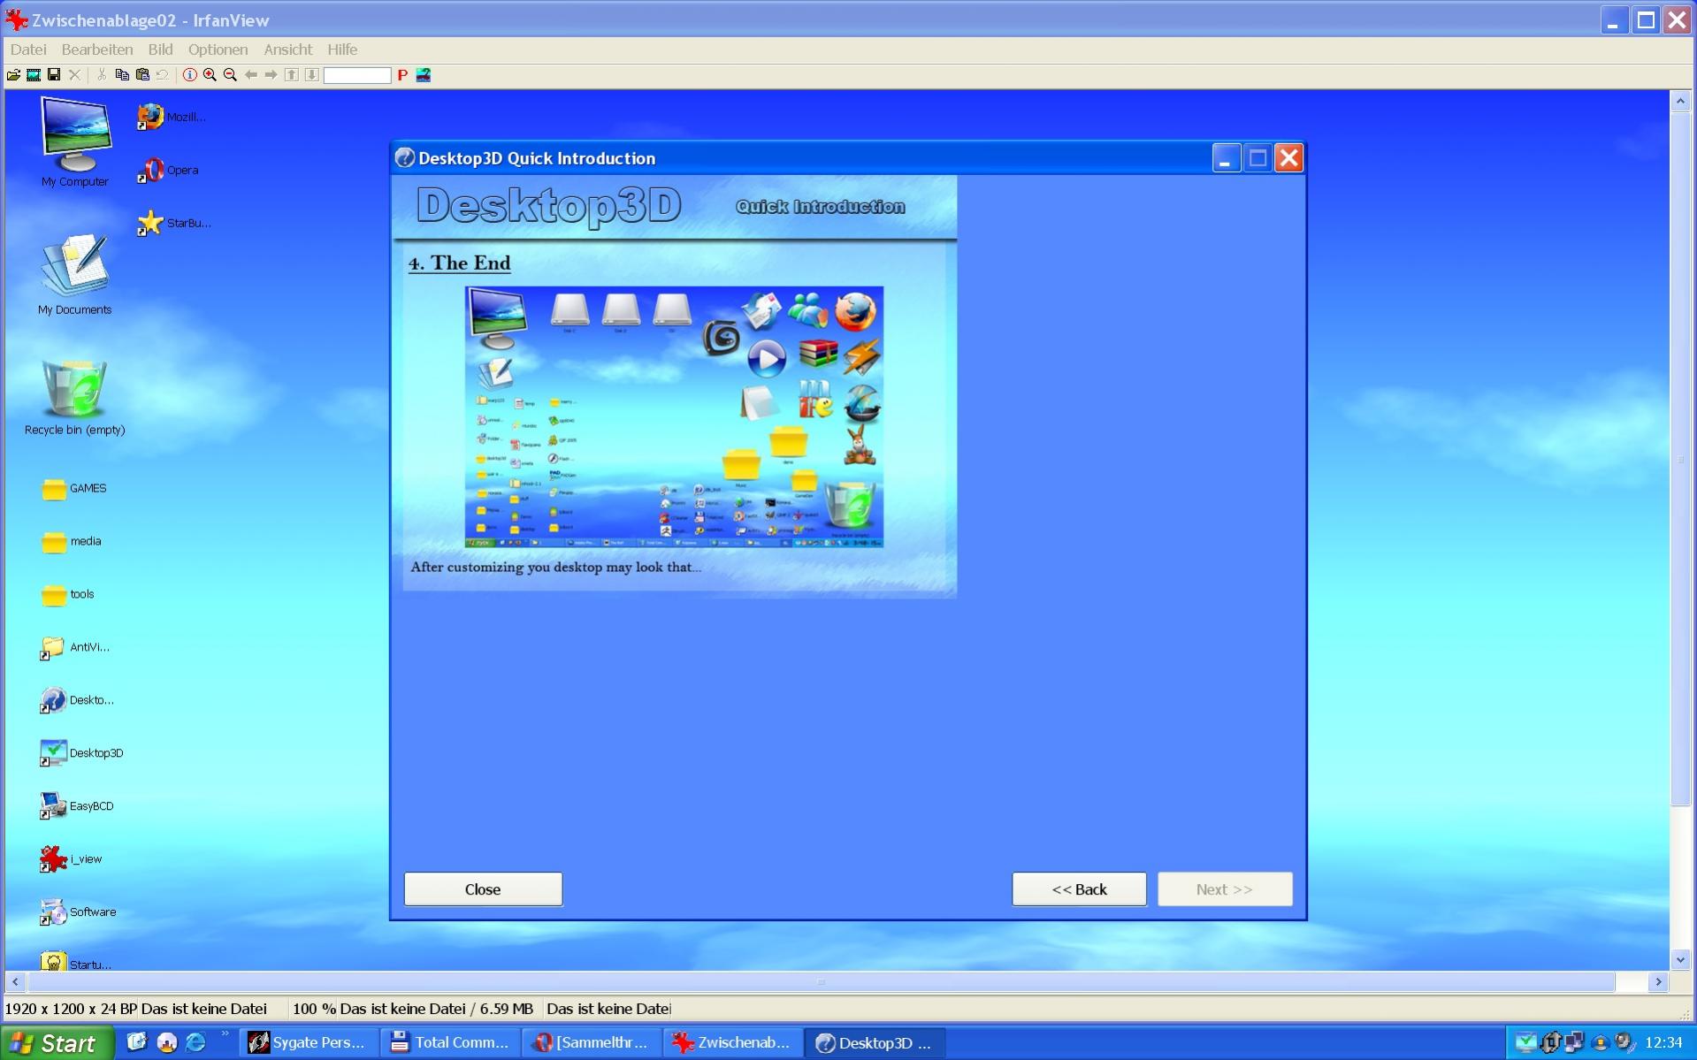Image resolution: width=1697 pixels, height=1060 pixels.
Task: Click the Paste clipboard toolbar icon
Action: [142, 75]
